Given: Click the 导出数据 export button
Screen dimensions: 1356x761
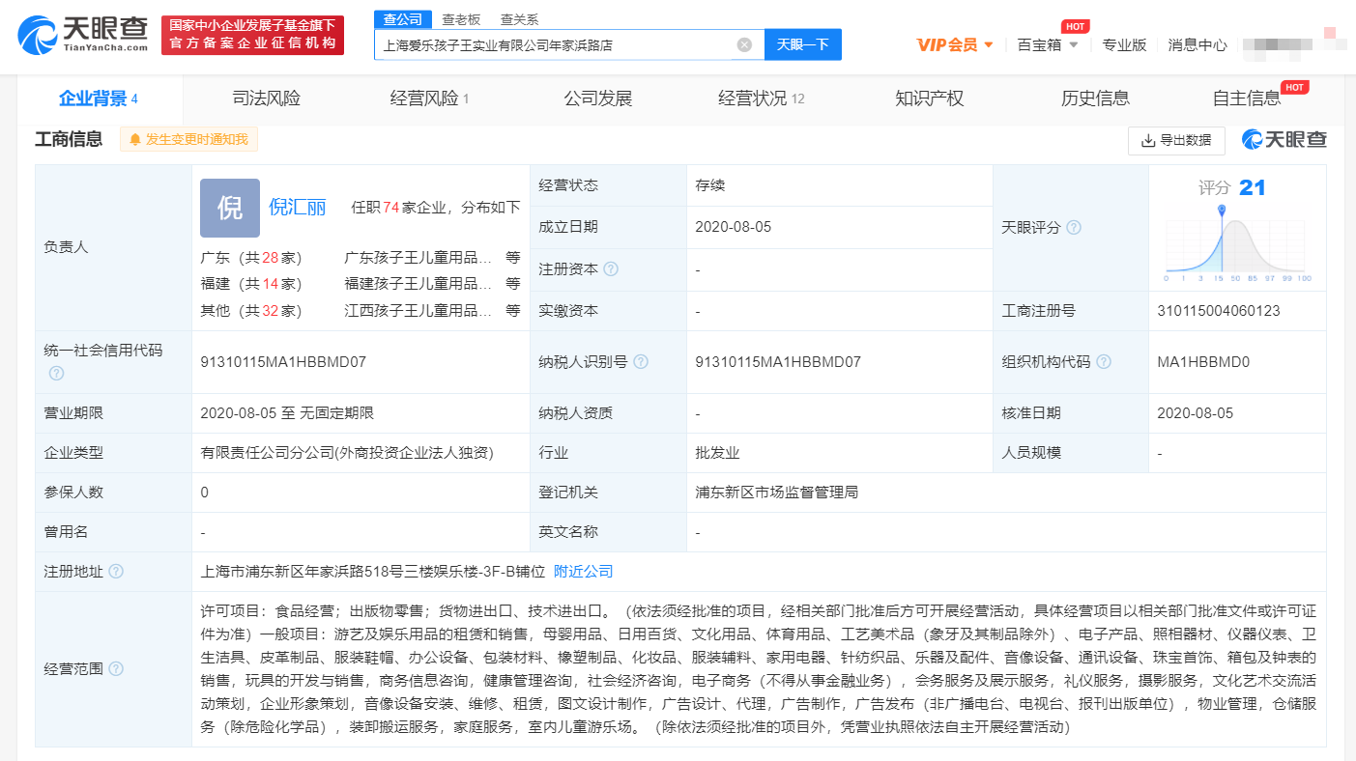Looking at the screenshot, I should [x=1176, y=140].
